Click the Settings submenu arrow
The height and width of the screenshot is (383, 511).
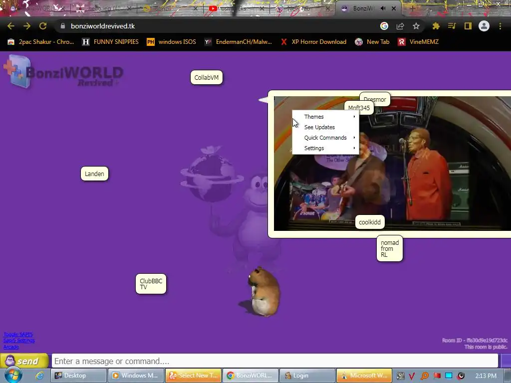[354, 148]
